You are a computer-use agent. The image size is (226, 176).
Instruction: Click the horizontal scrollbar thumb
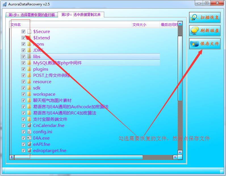tap(78, 157)
